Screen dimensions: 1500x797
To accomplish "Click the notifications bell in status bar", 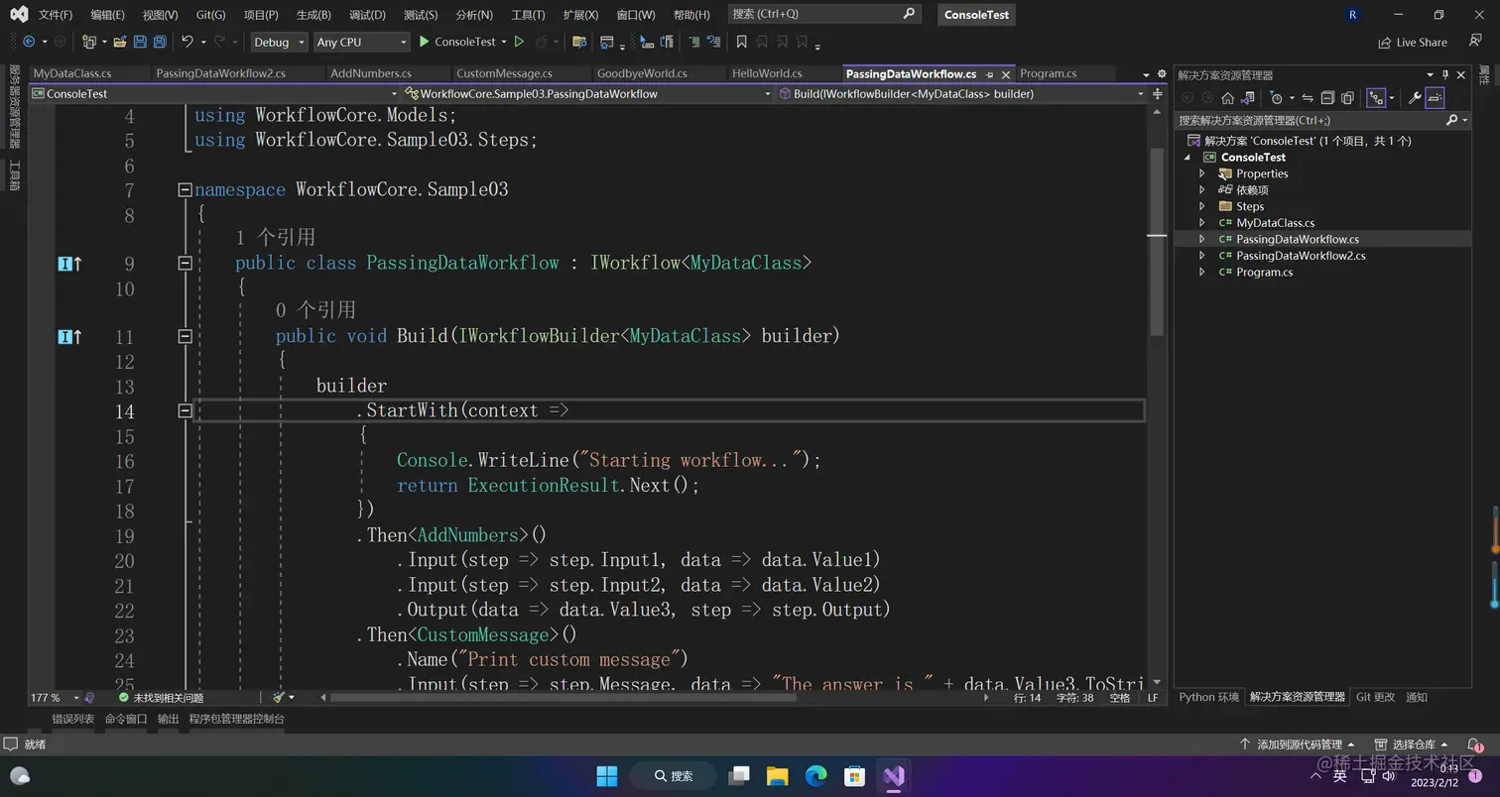I will coord(1475,744).
